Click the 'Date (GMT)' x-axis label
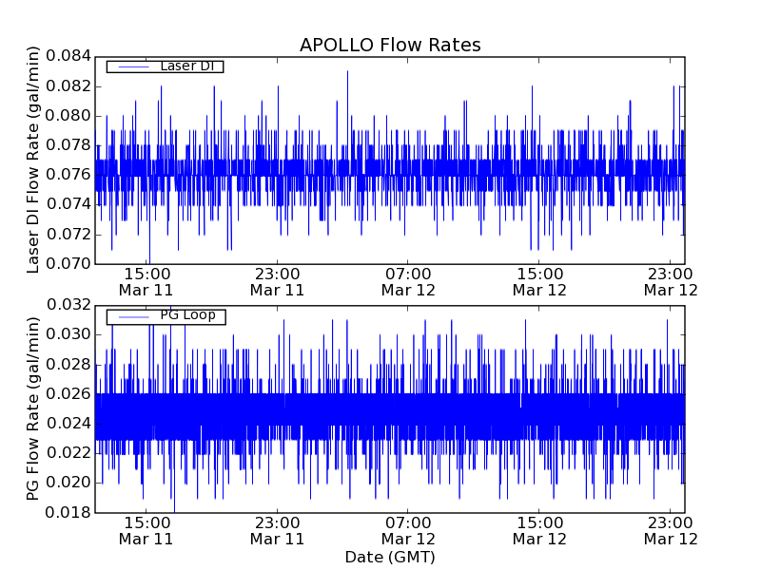The width and height of the screenshot is (761, 570). coord(390,557)
